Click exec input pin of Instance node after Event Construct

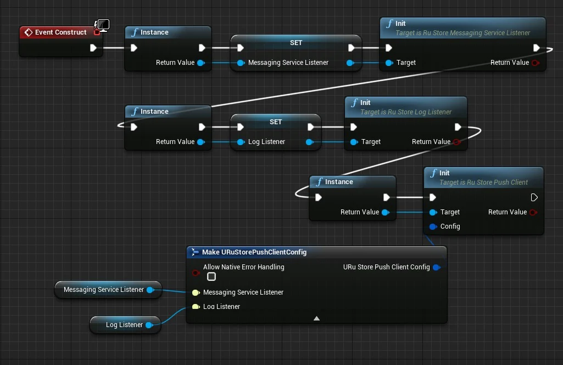(x=134, y=48)
